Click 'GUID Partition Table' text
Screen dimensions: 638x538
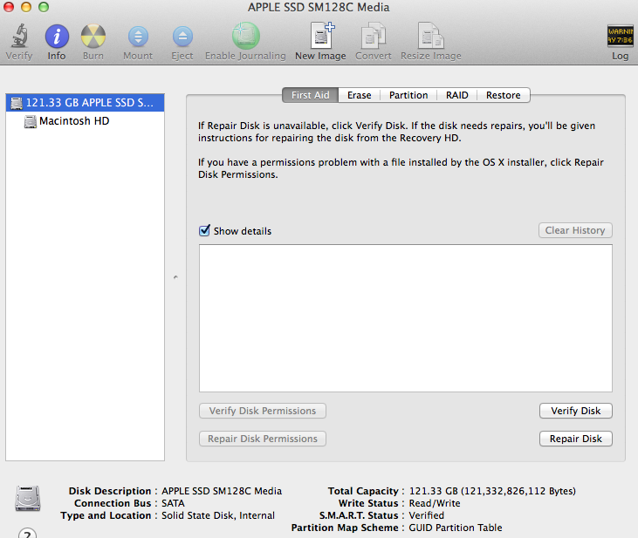456,528
